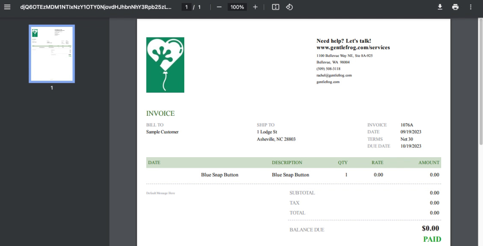Click the www.gentlefrog.com/services heading
483x246 pixels.
click(353, 47)
